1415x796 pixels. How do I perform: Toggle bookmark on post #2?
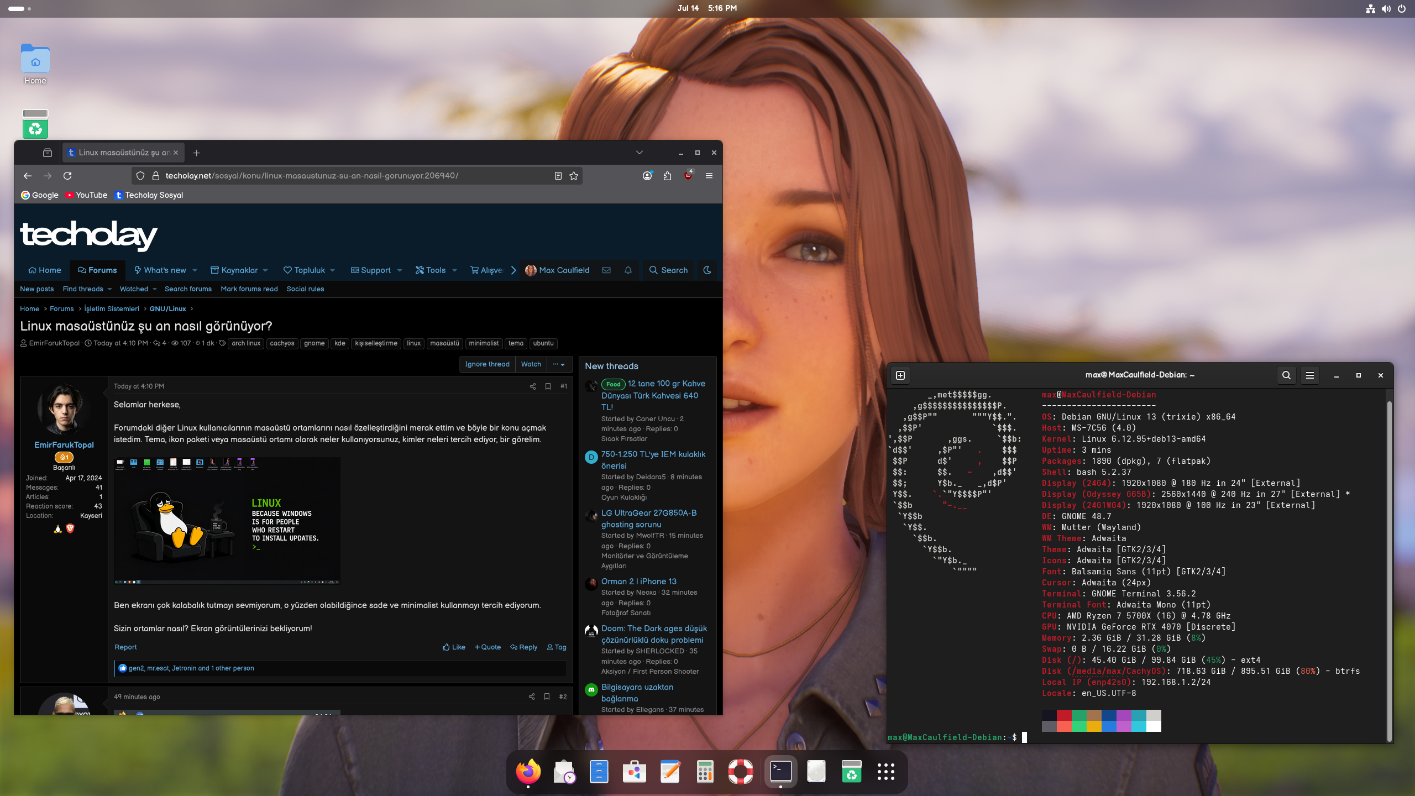point(547,696)
